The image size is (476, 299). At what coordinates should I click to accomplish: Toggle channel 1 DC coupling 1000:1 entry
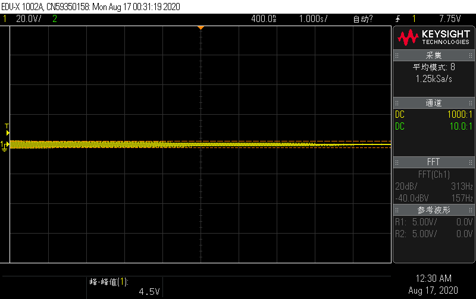pos(434,115)
